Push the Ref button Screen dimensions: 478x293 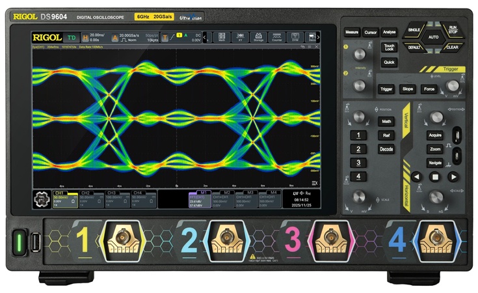click(x=386, y=135)
